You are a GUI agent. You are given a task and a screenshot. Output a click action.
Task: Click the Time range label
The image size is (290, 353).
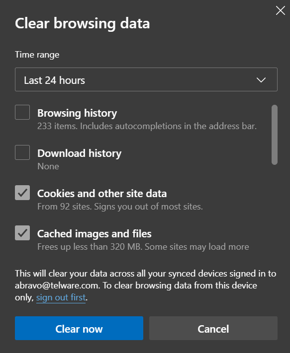point(37,55)
